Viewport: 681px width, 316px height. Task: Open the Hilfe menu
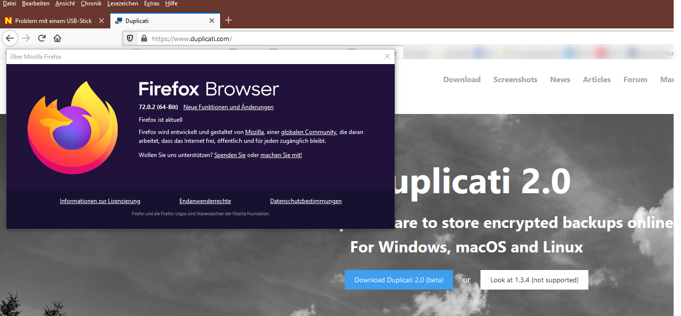click(171, 3)
